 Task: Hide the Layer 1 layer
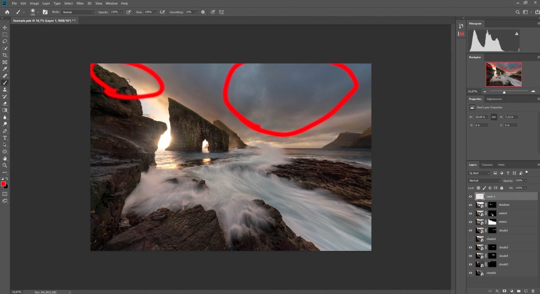point(470,196)
